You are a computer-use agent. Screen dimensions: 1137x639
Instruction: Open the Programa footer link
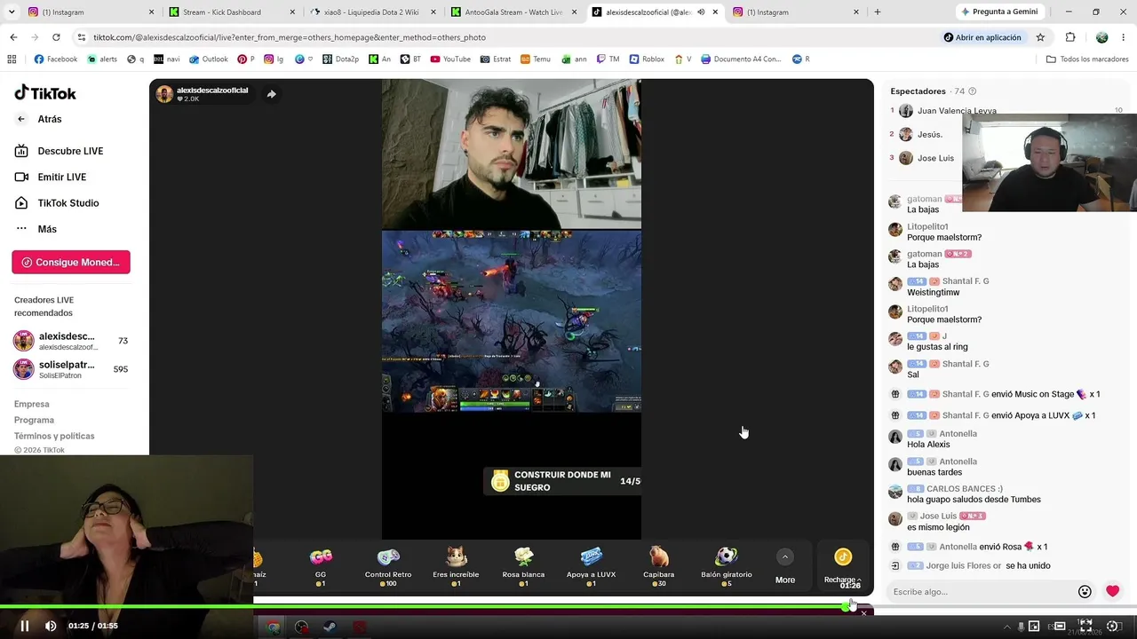click(x=34, y=420)
